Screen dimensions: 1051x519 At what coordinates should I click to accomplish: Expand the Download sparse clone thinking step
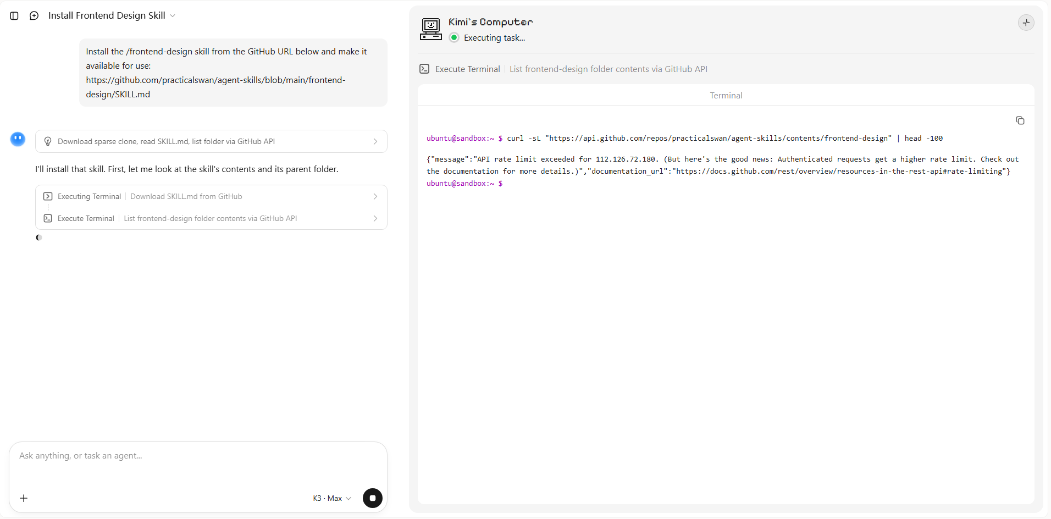[211, 141]
